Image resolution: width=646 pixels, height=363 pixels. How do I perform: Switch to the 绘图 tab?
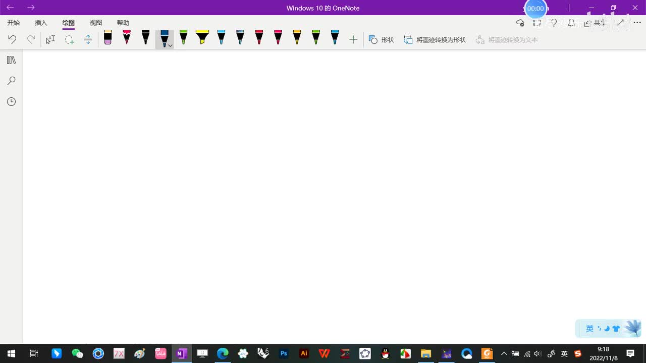coord(69,23)
